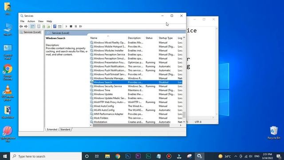
Task: Click the services list vertical scrollbar thumb
Action: (184, 115)
